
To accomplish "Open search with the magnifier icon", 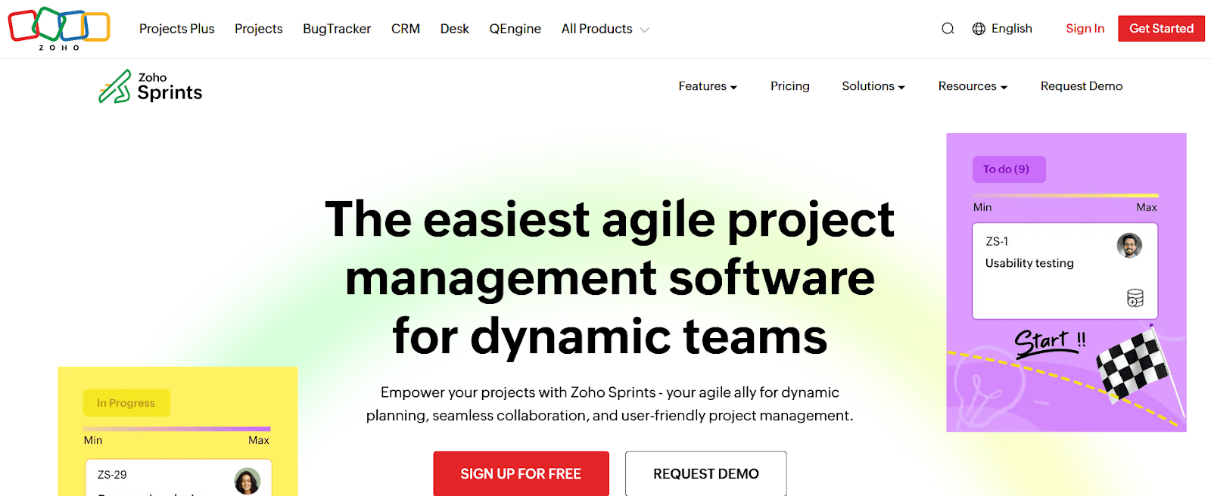I will coord(948,29).
